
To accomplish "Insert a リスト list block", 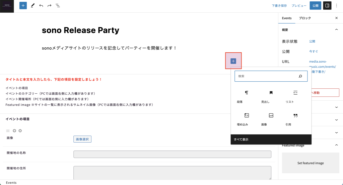I will click(x=295, y=96).
